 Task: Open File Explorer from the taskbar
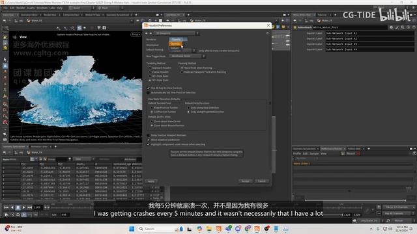point(208,229)
